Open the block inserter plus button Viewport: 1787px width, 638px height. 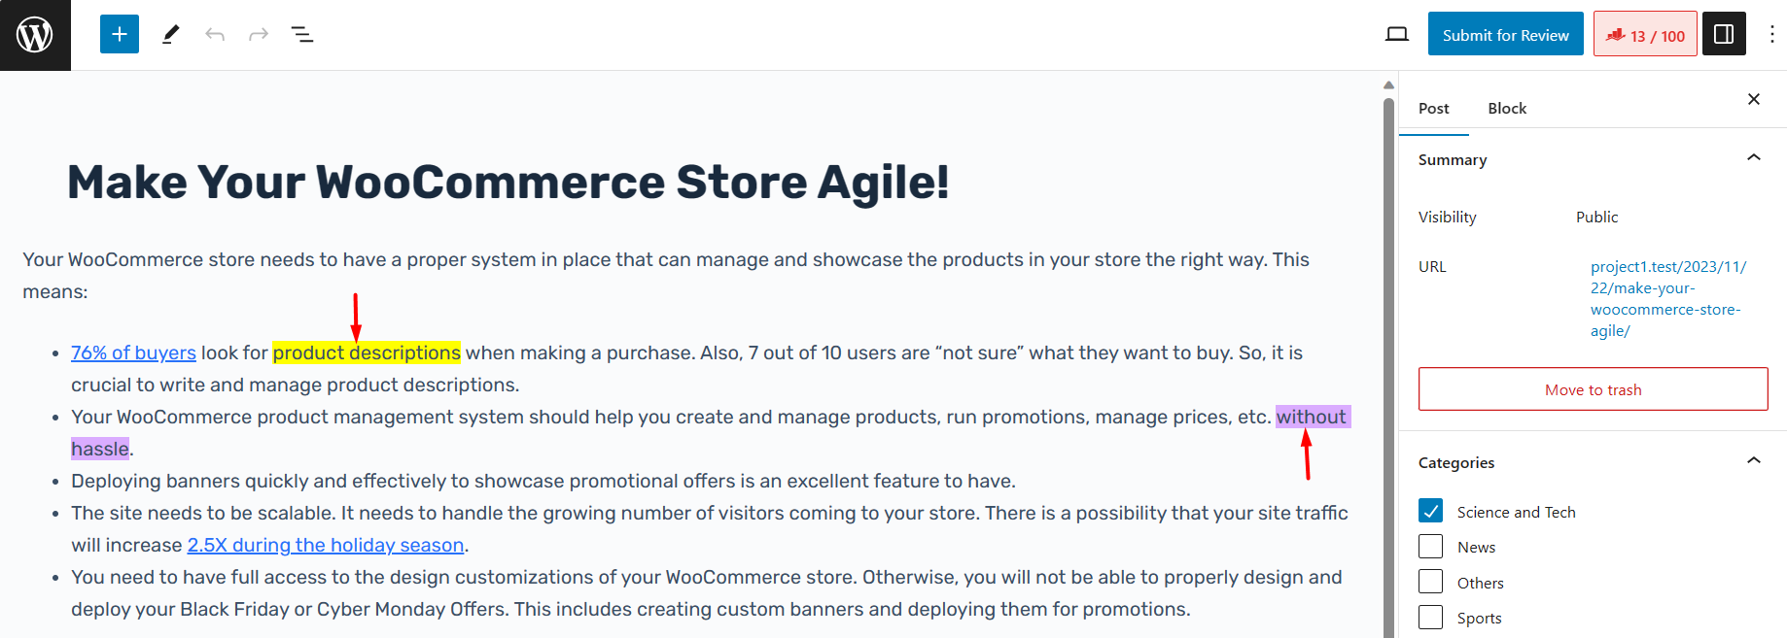120,35
